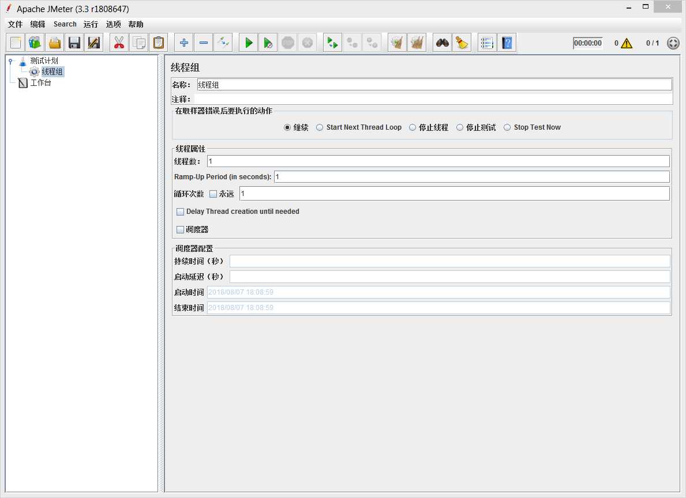This screenshot has width=686, height=498.
Task: Click the 结束时间 date field
Action: 439,308
